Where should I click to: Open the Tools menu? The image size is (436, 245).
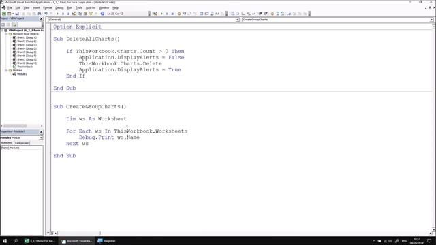(79, 7)
